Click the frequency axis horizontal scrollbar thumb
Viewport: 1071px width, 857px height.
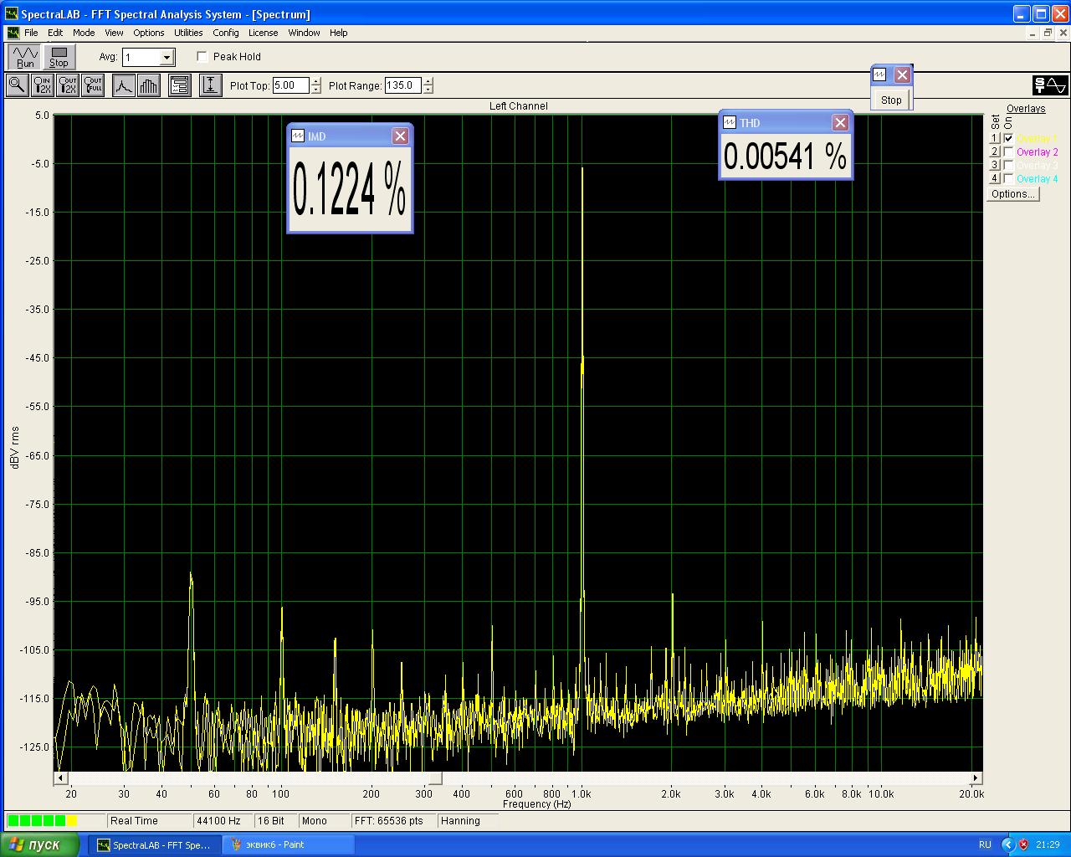[435, 778]
